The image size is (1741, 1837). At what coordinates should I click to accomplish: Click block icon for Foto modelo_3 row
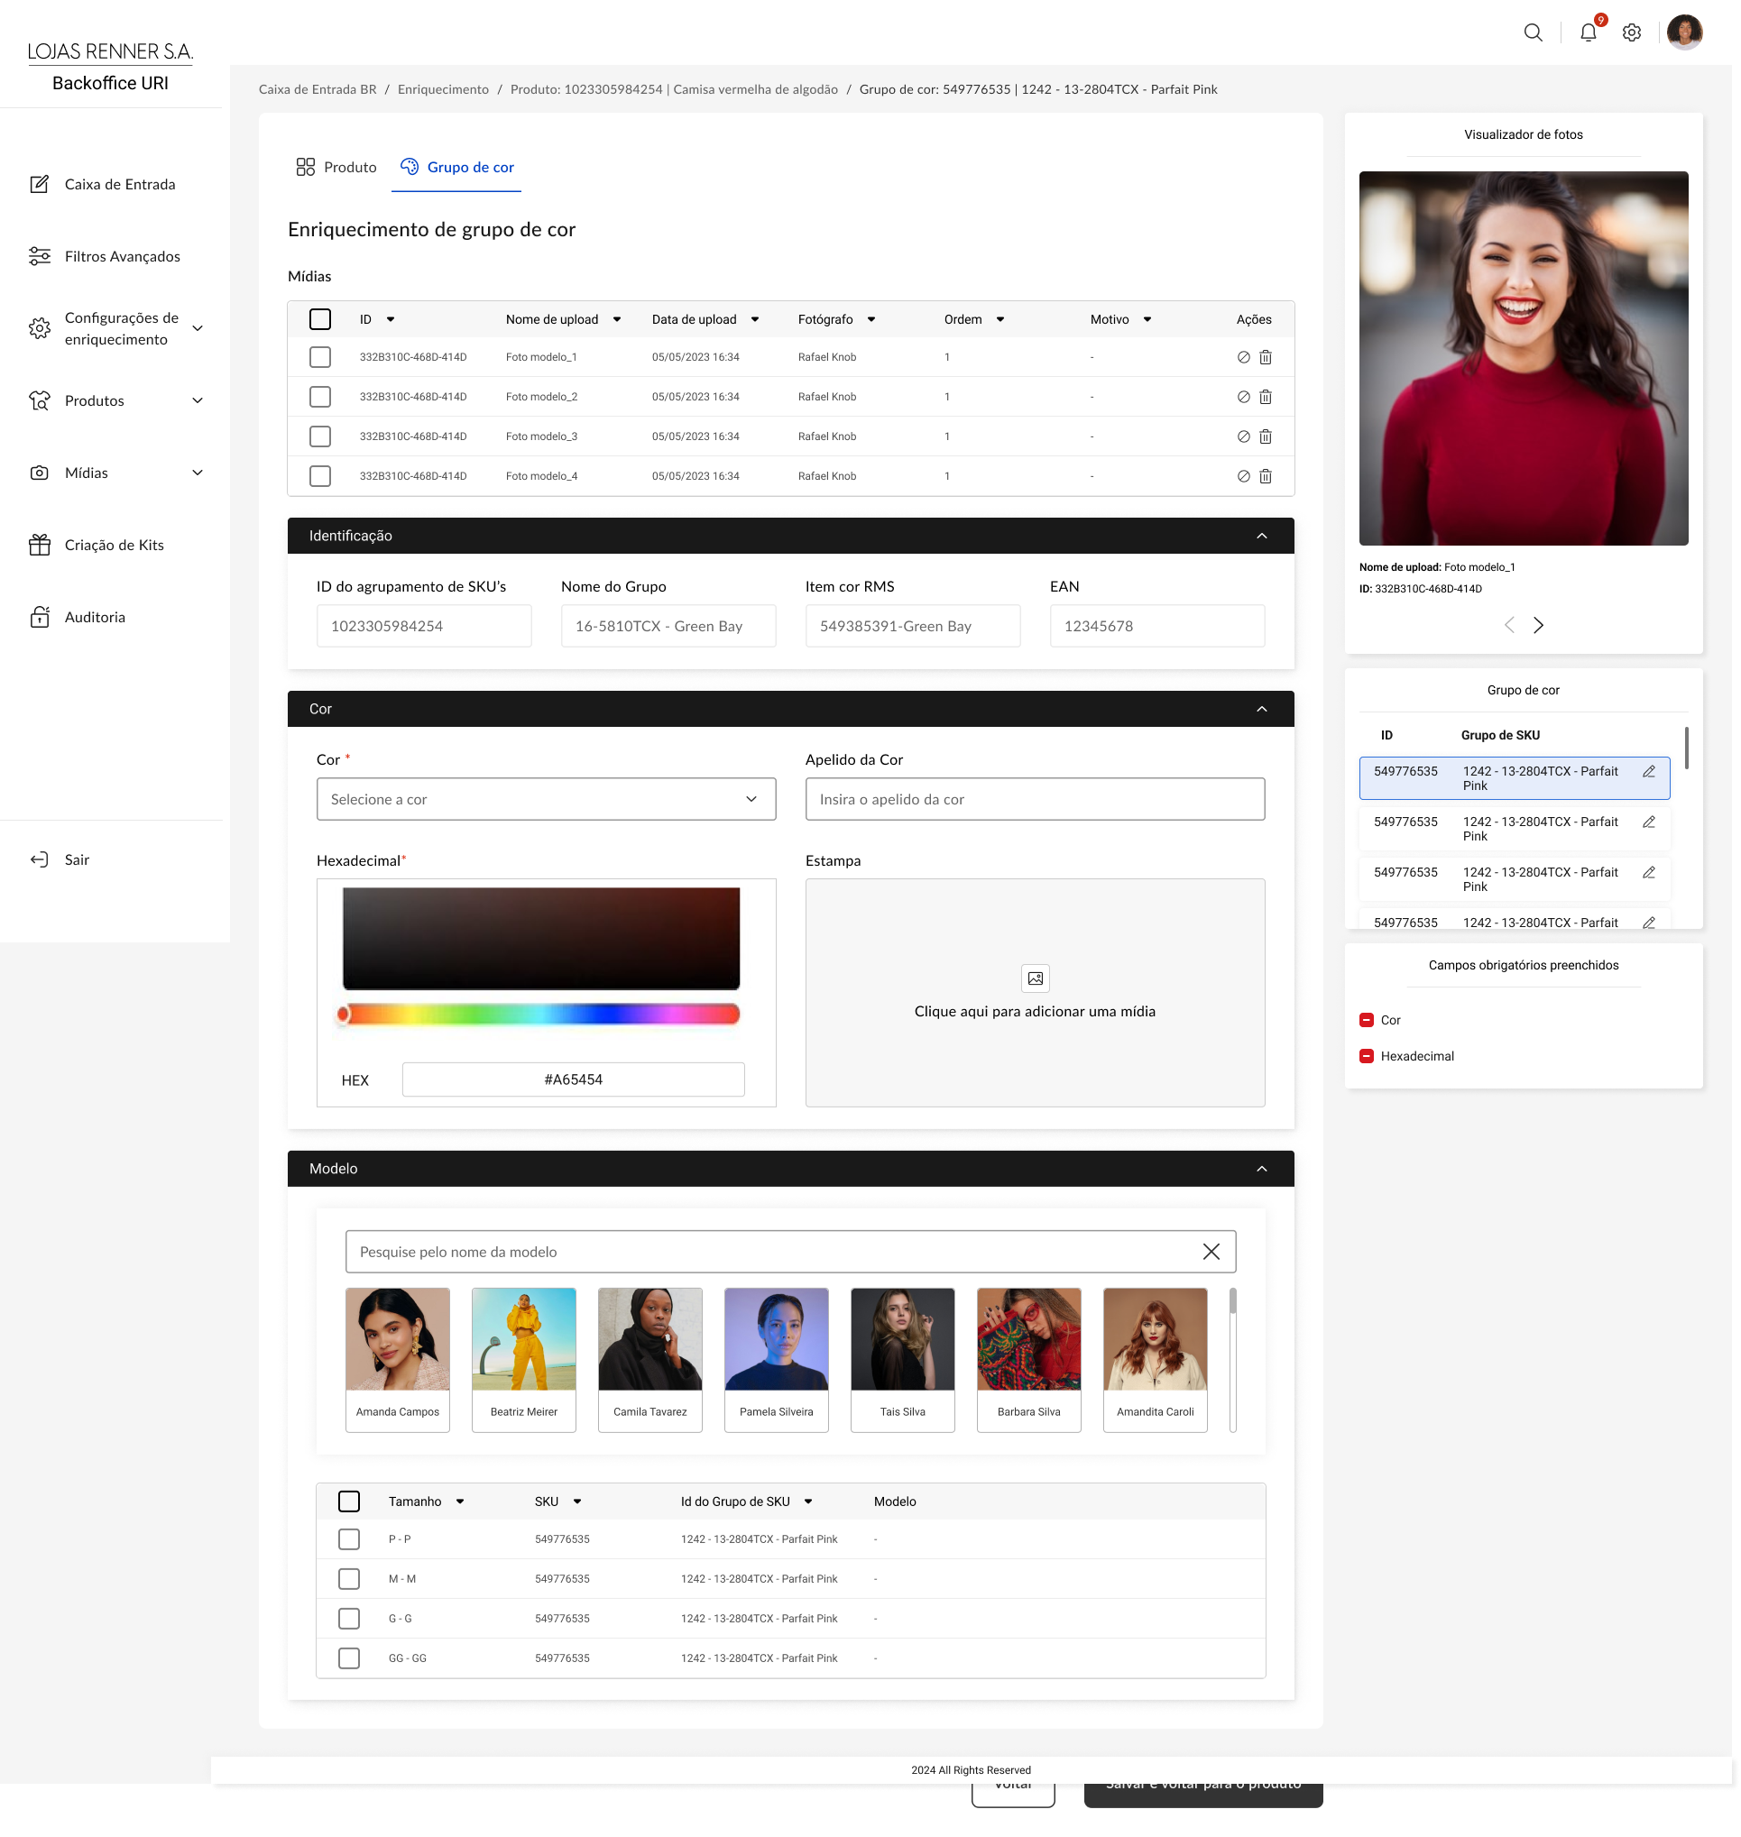click(x=1244, y=436)
